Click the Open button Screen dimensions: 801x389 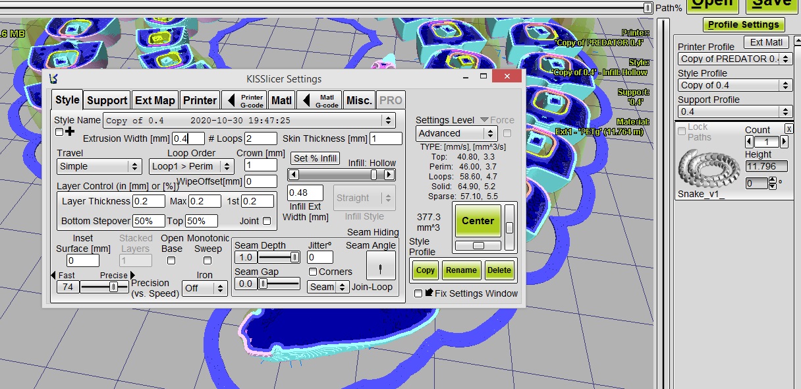click(713, 5)
